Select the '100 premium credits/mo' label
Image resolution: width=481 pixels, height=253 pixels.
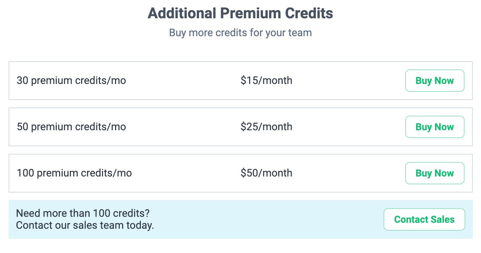[x=74, y=173]
